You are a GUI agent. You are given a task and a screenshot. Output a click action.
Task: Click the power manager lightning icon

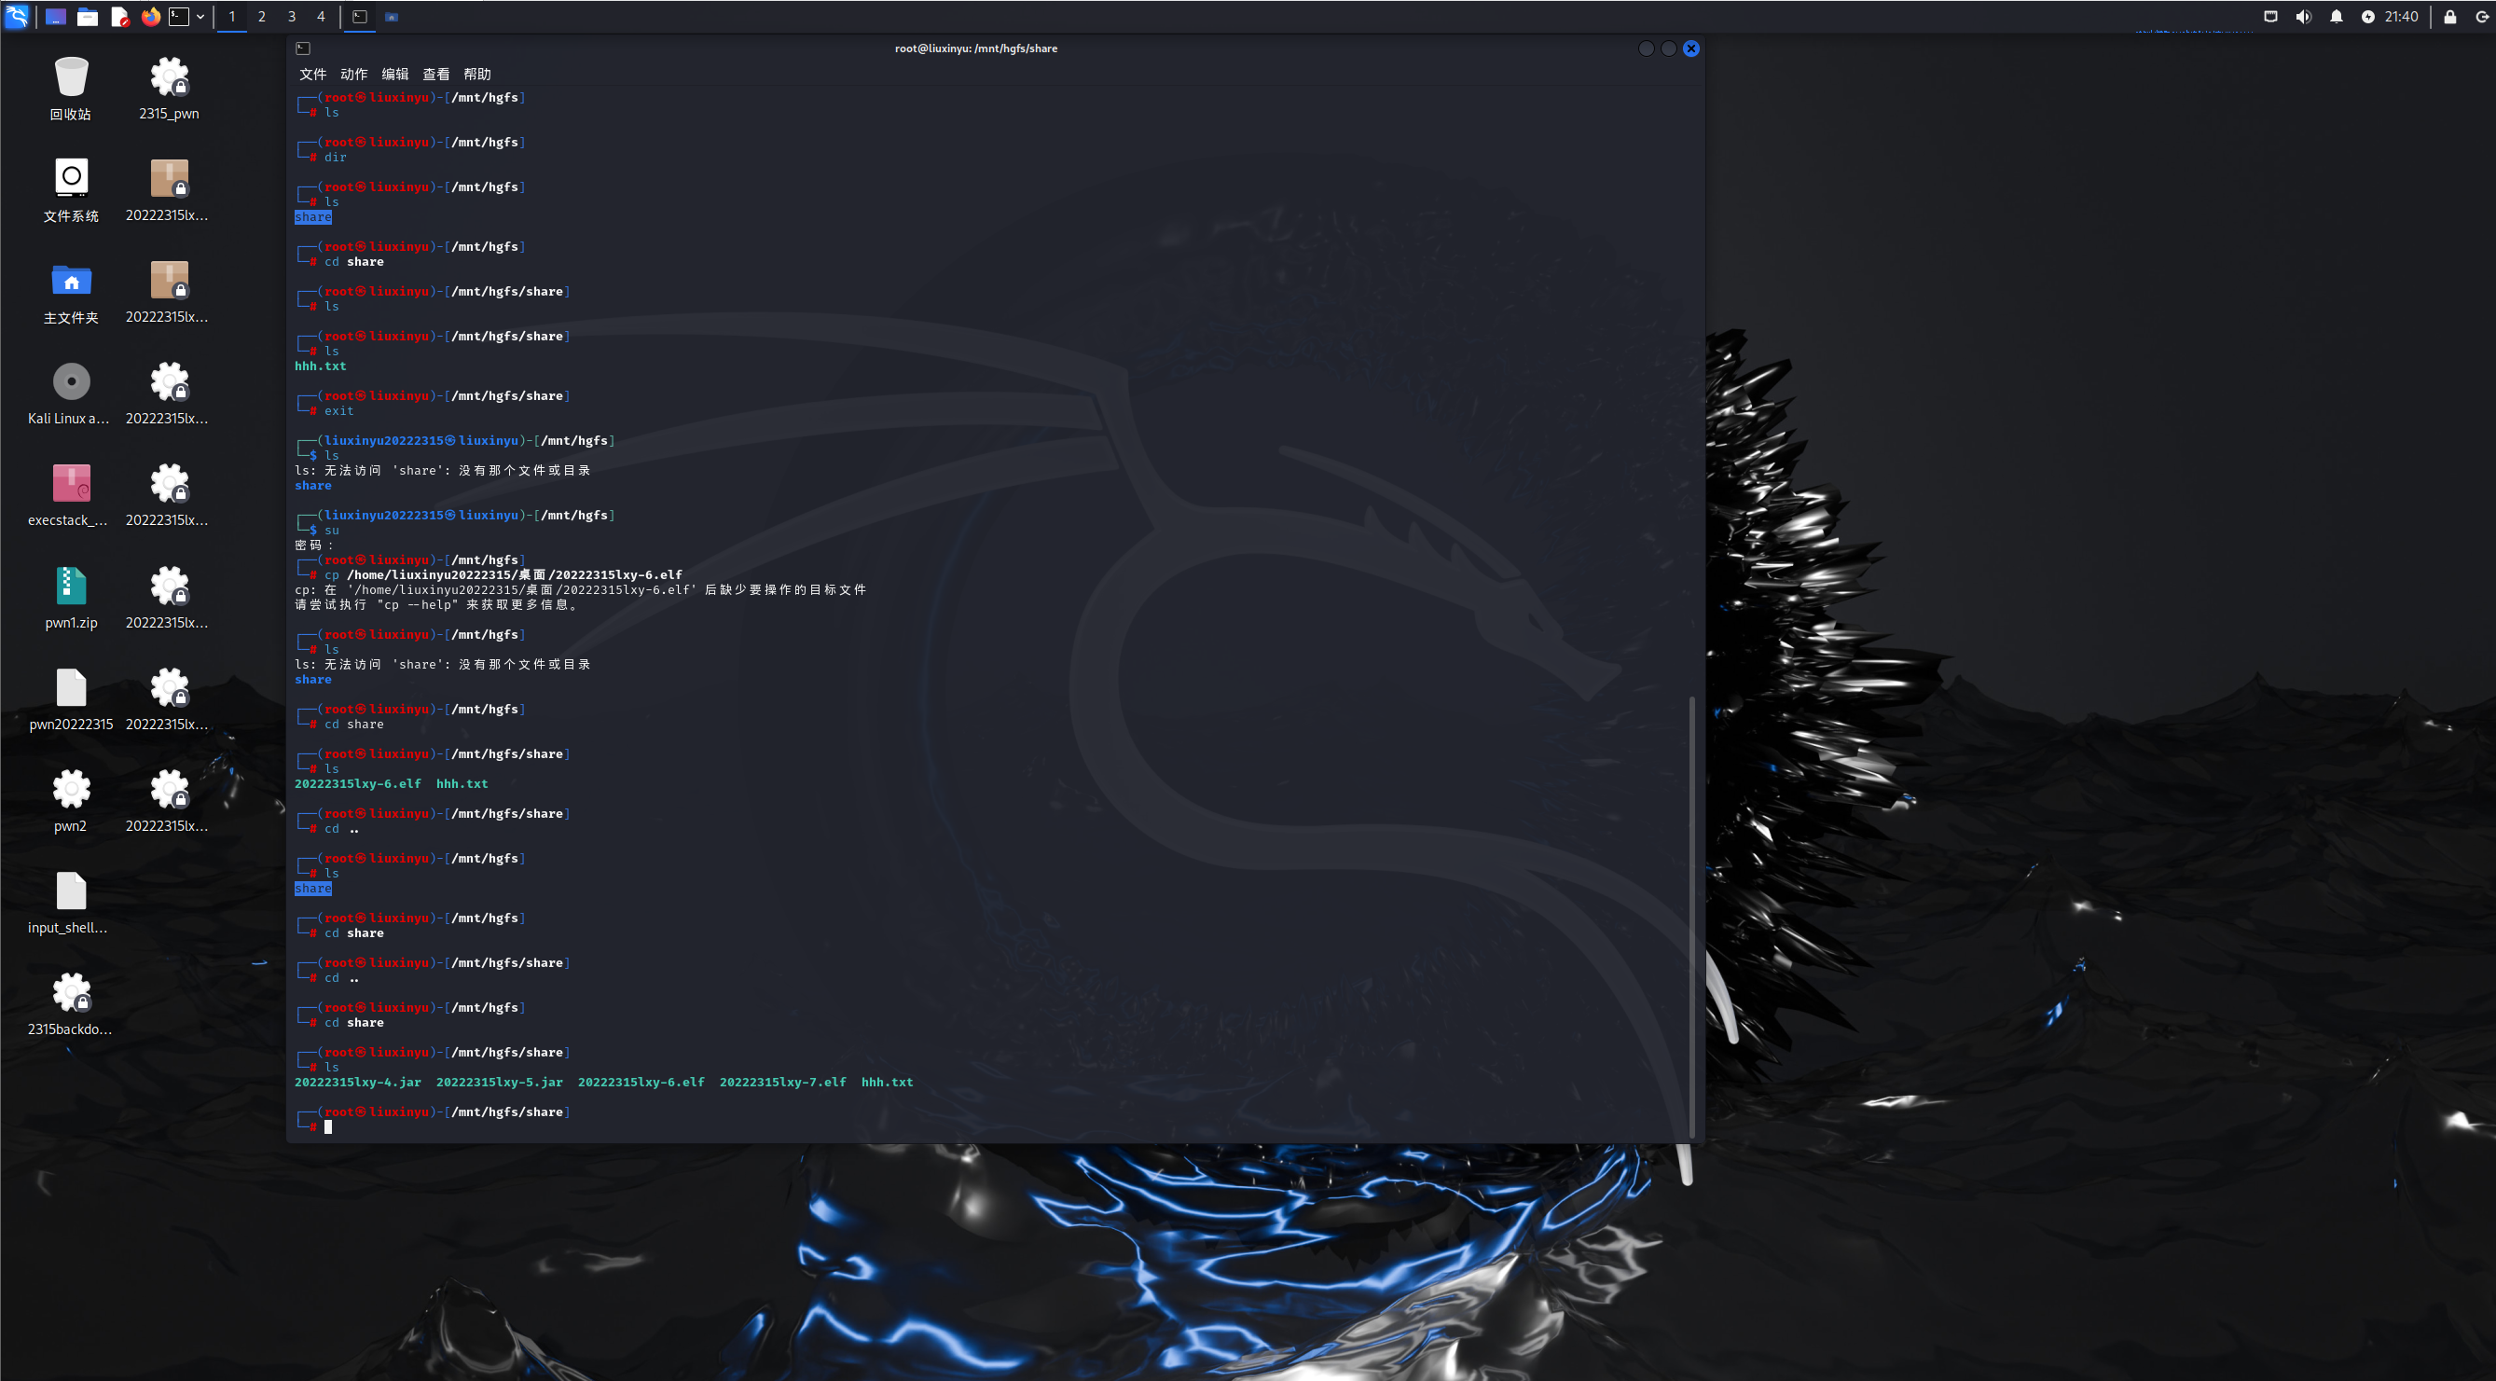(x=2368, y=17)
